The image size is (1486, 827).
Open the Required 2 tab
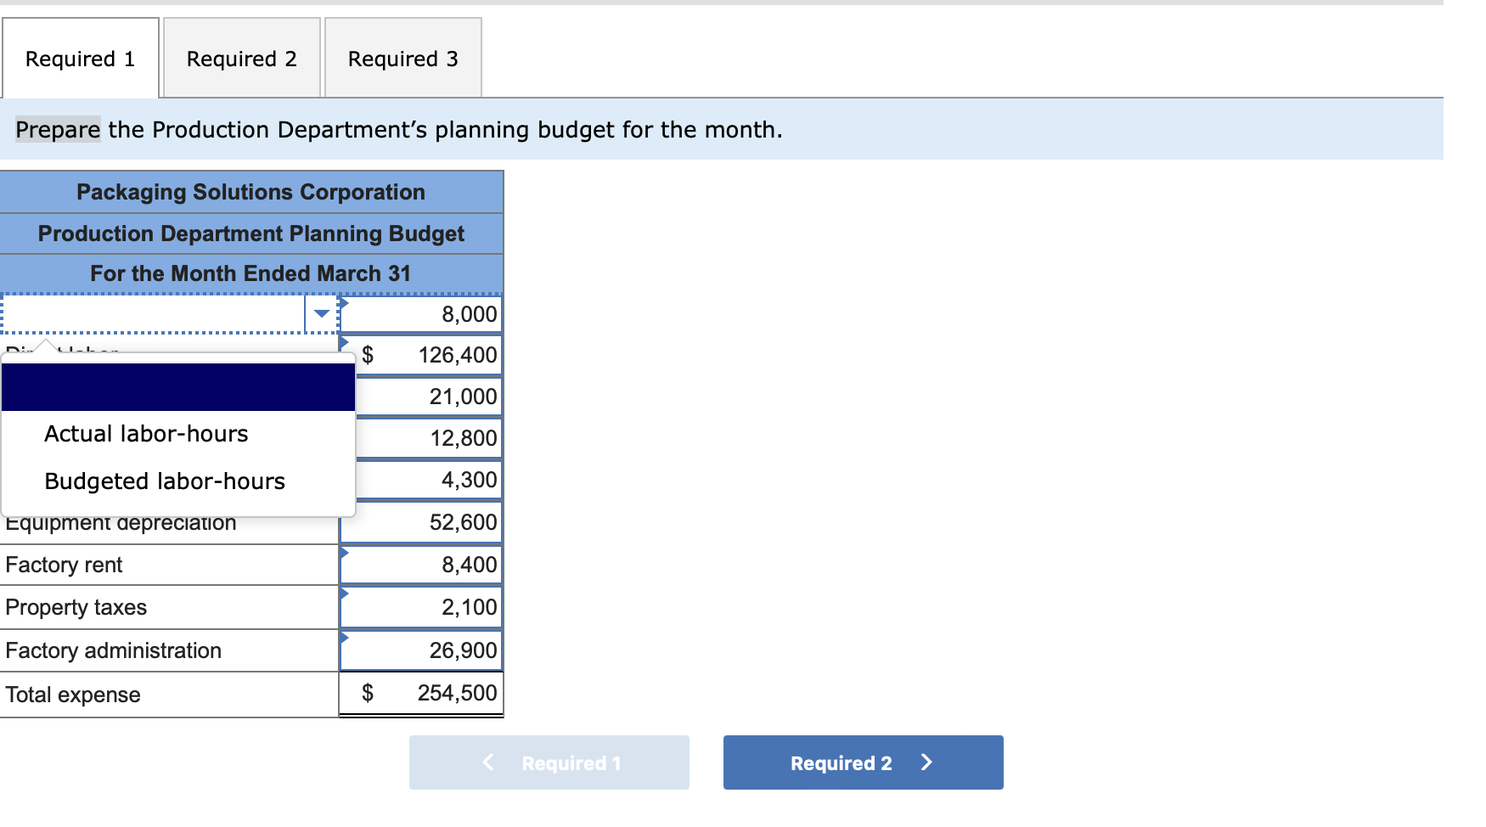242,59
